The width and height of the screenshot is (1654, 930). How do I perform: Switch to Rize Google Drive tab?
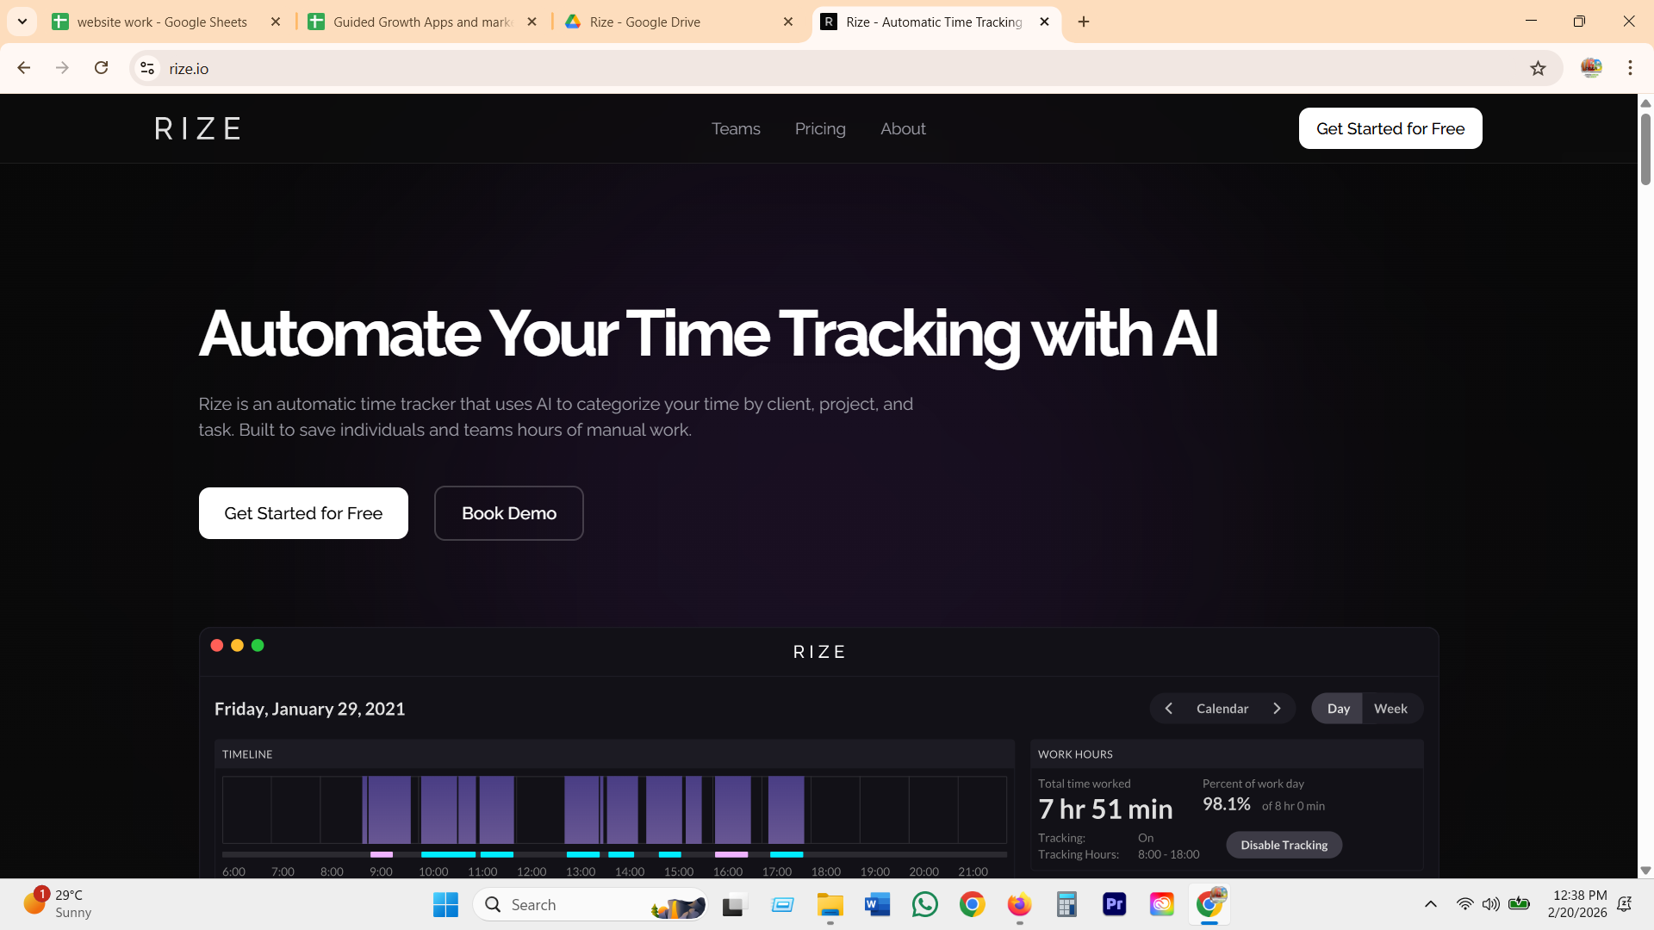point(672,22)
